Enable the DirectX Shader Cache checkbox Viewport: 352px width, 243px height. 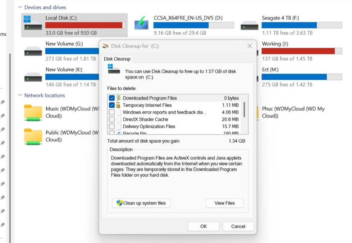point(111,119)
